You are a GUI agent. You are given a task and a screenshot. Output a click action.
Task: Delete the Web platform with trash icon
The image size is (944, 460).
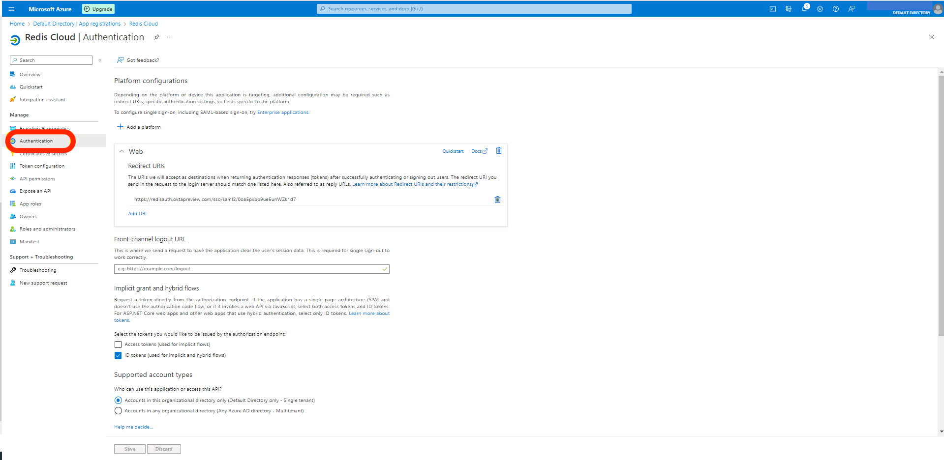pos(498,151)
